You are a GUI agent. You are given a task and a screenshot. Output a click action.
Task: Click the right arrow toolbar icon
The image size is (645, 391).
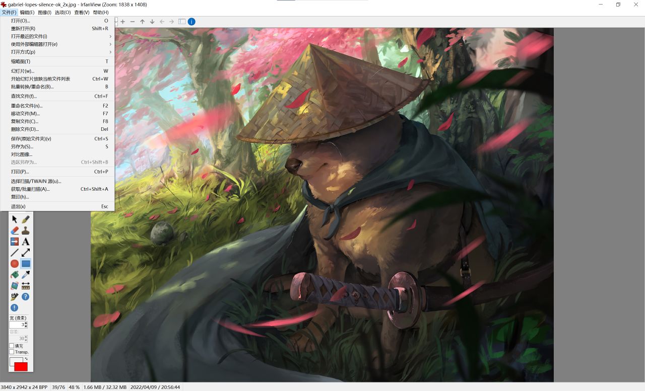pos(172,22)
